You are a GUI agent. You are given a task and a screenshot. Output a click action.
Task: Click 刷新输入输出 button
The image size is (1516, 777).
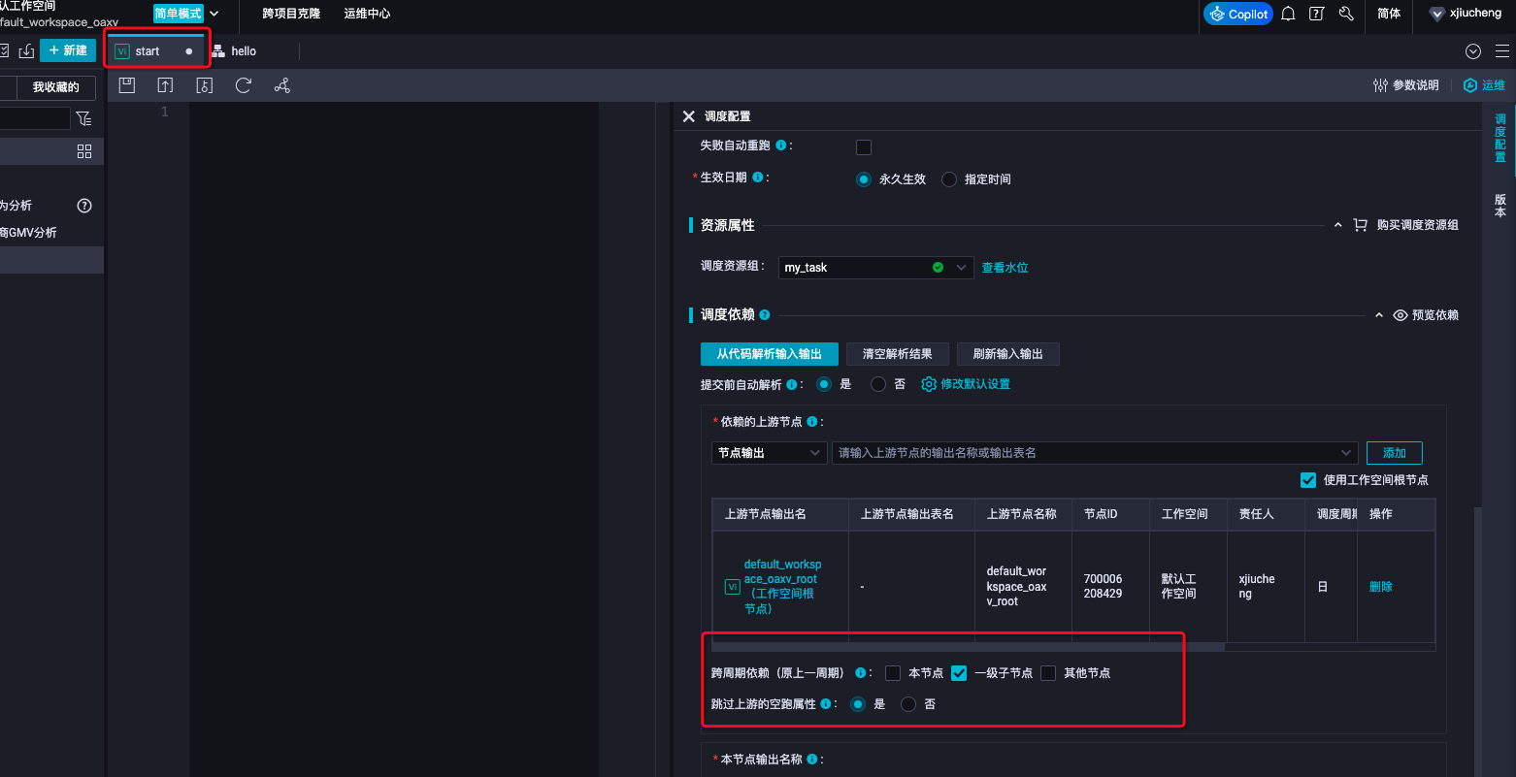[x=1008, y=354]
